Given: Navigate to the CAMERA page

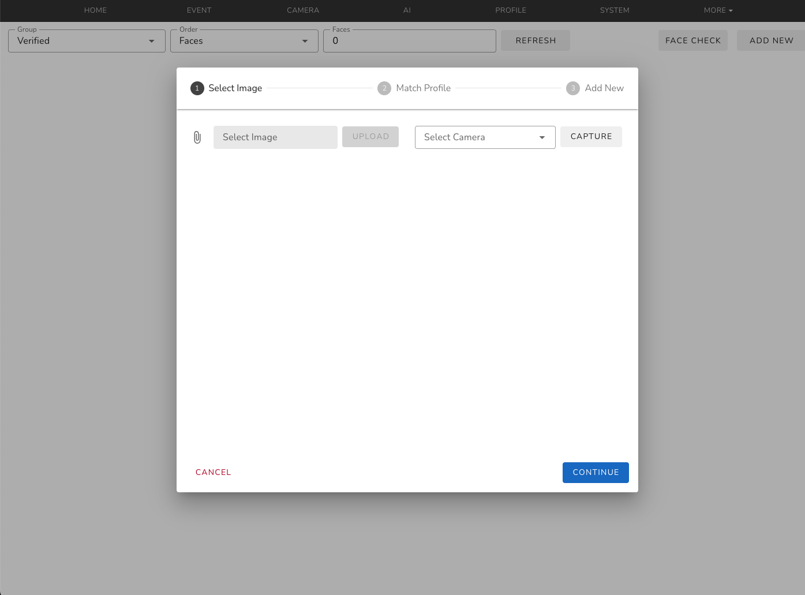Looking at the screenshot, I should 303,10.
